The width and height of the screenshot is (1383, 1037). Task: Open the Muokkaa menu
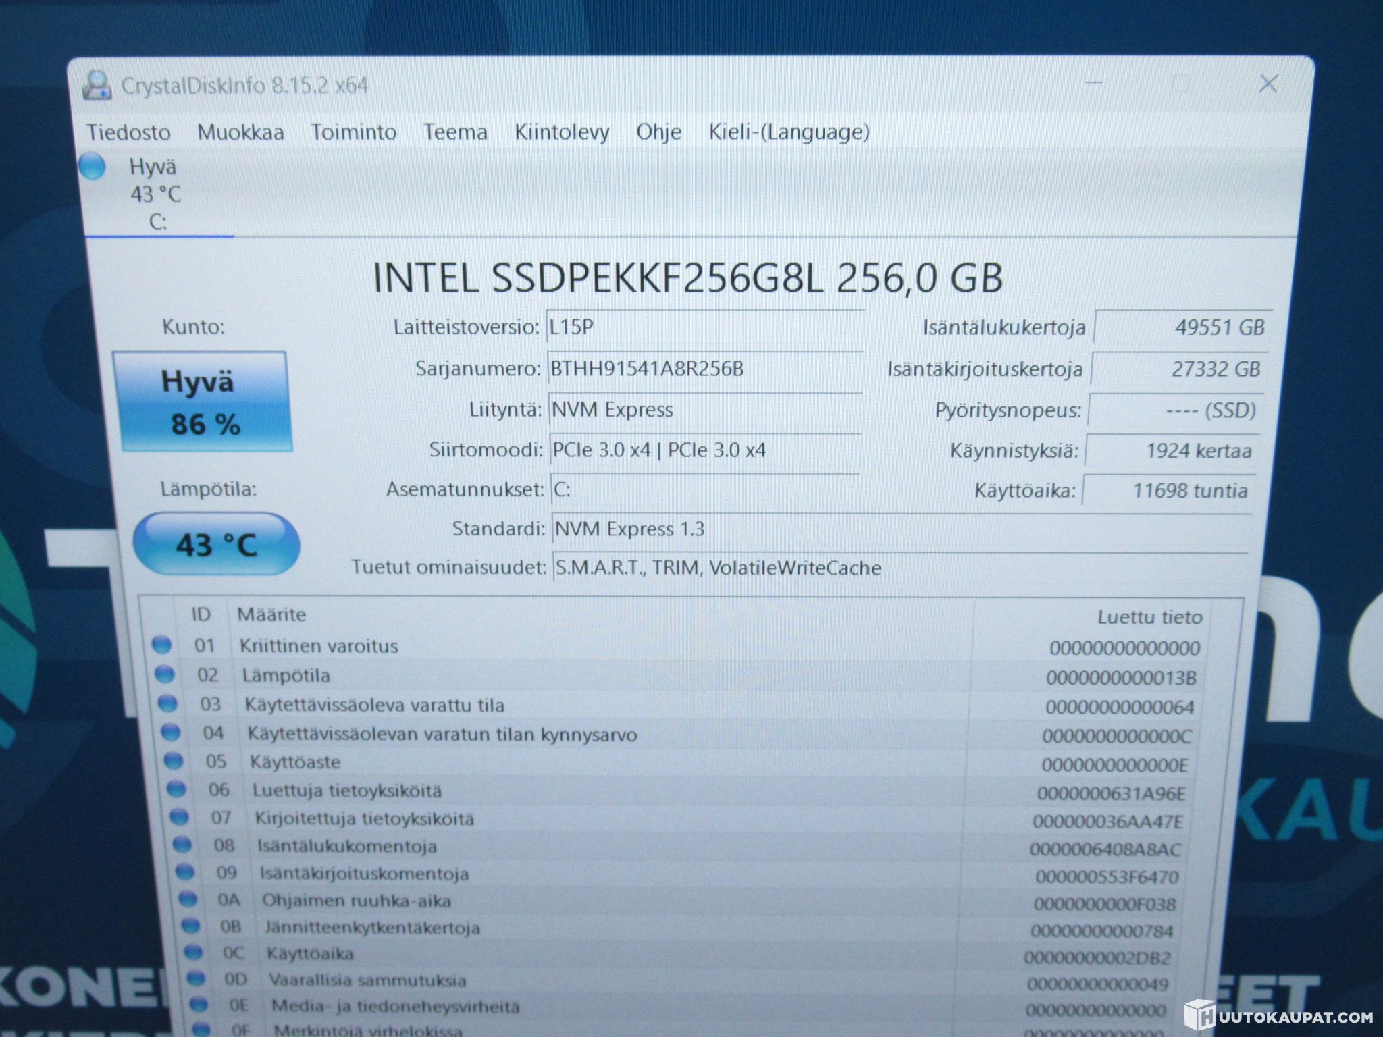tap(240, 132)
